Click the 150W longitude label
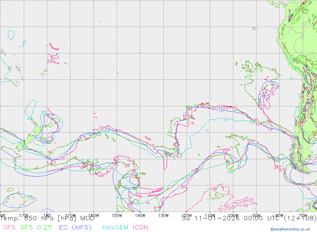 117,216
